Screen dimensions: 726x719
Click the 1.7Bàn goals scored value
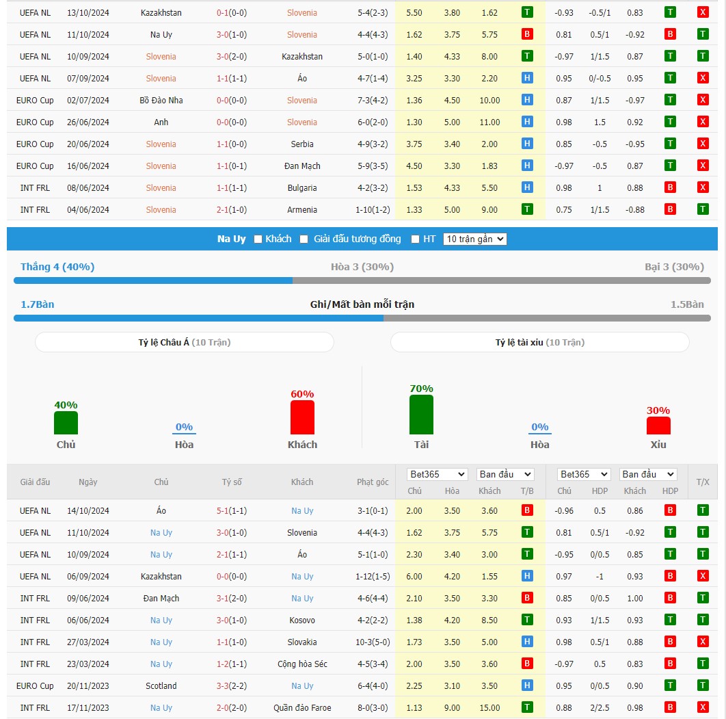tap(38, 304)
